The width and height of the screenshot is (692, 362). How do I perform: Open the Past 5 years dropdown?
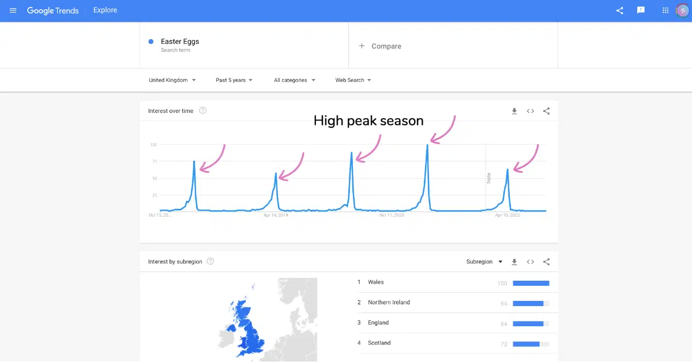pos(234,80)
